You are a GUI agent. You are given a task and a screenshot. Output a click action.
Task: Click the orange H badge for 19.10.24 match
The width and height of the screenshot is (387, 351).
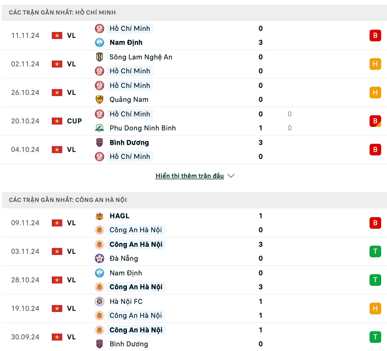point(375,309)
